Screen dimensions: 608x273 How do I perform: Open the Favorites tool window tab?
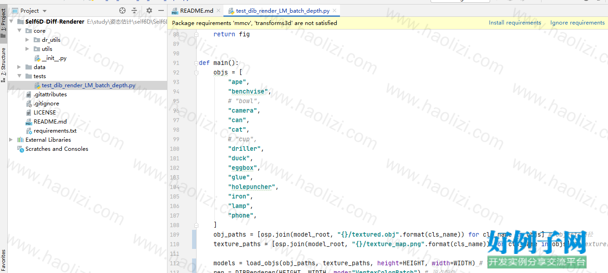pos(4,261)
